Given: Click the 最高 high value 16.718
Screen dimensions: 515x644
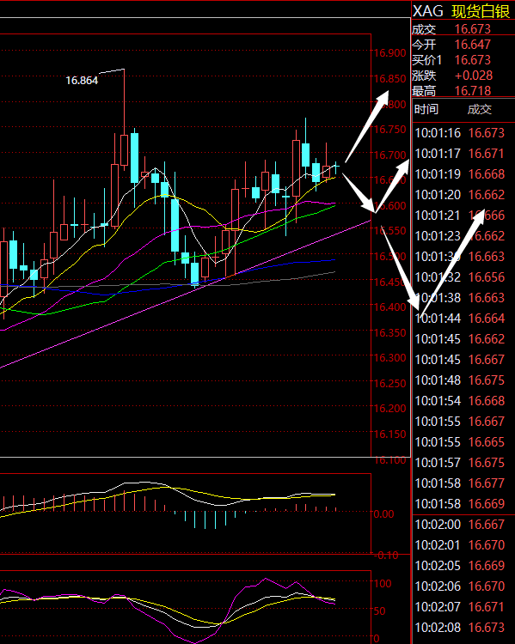Looking at the screenshot, I should click(473, 91).
